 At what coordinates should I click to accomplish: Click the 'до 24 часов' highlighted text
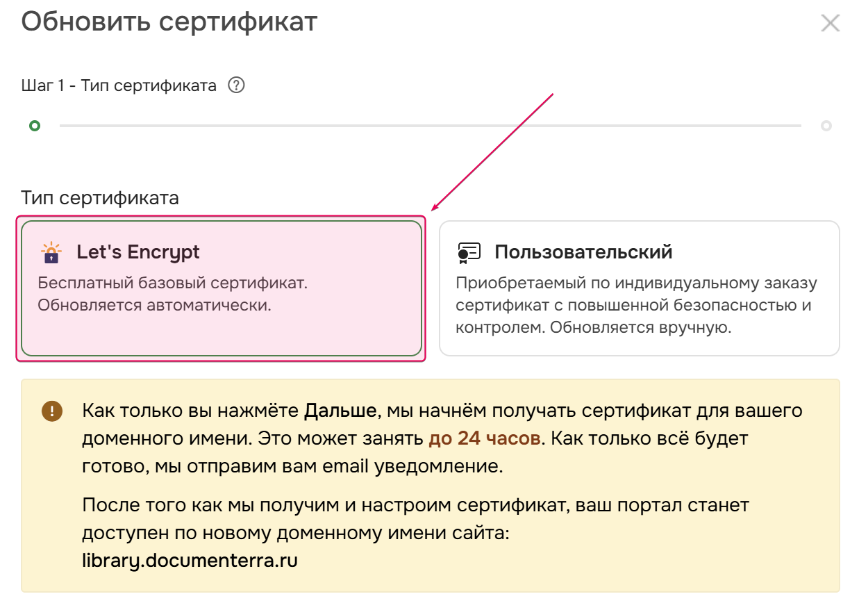[485, 438]
